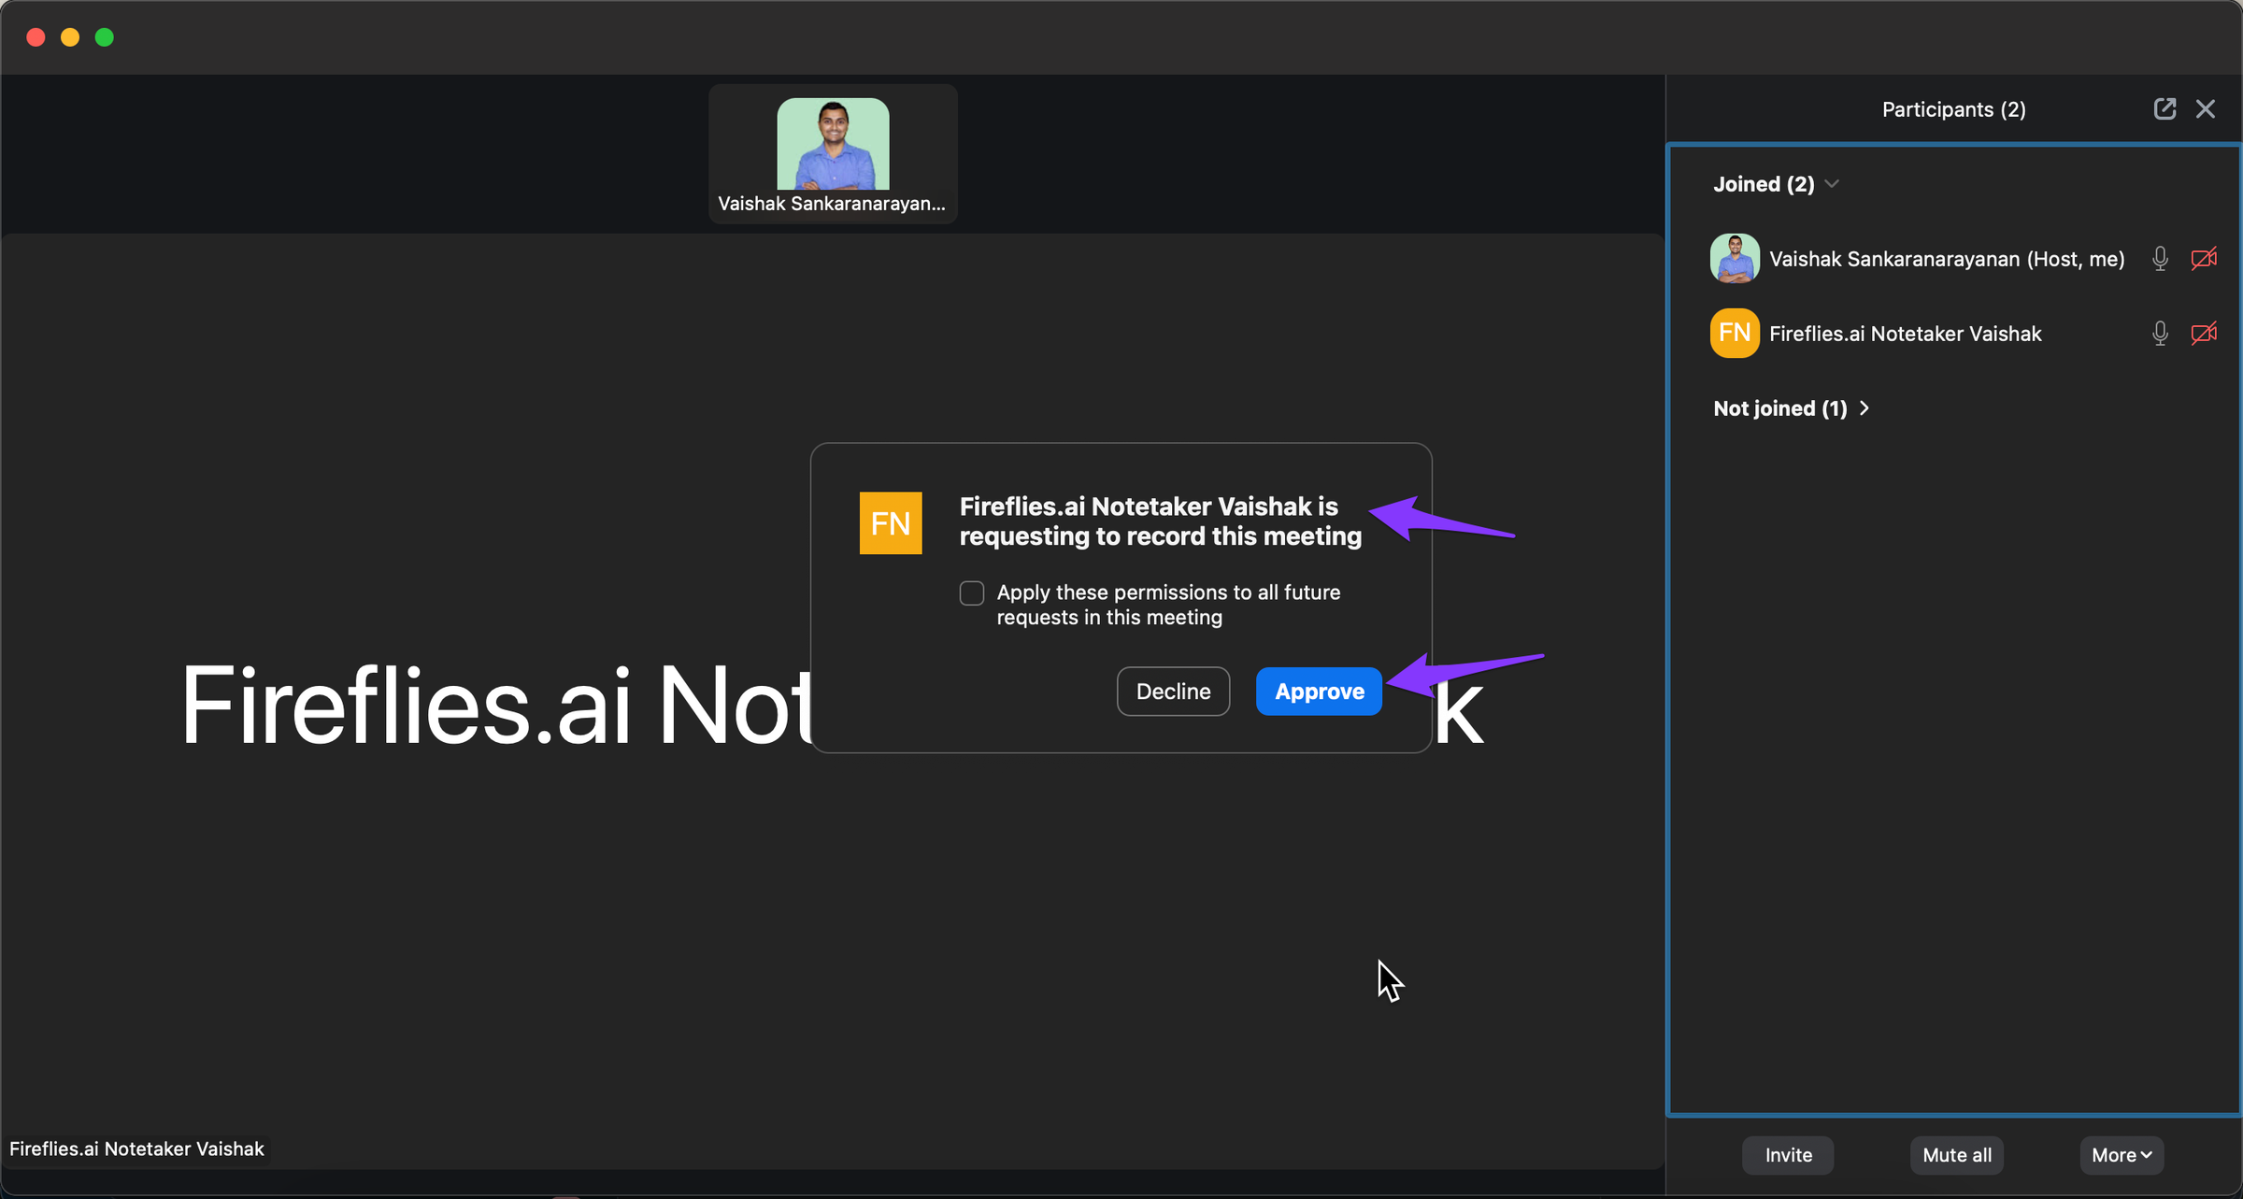Screen dimensions: 2243x1199
Task: Select Vaishak Sankaranarayanan's video thumbnail at top
Action: (x=832, y=152)
